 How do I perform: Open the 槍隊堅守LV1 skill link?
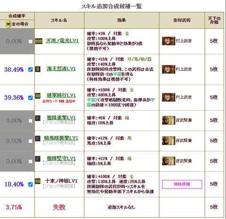point(61,158)
